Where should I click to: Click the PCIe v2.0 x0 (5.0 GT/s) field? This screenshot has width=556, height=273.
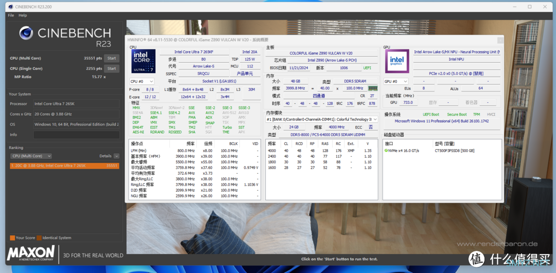(457, 74)
